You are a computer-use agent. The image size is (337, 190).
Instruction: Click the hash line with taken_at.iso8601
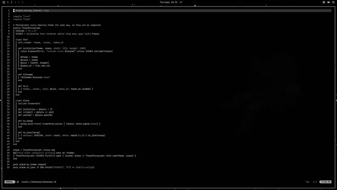pyautogui.click(x=57, y=89)
